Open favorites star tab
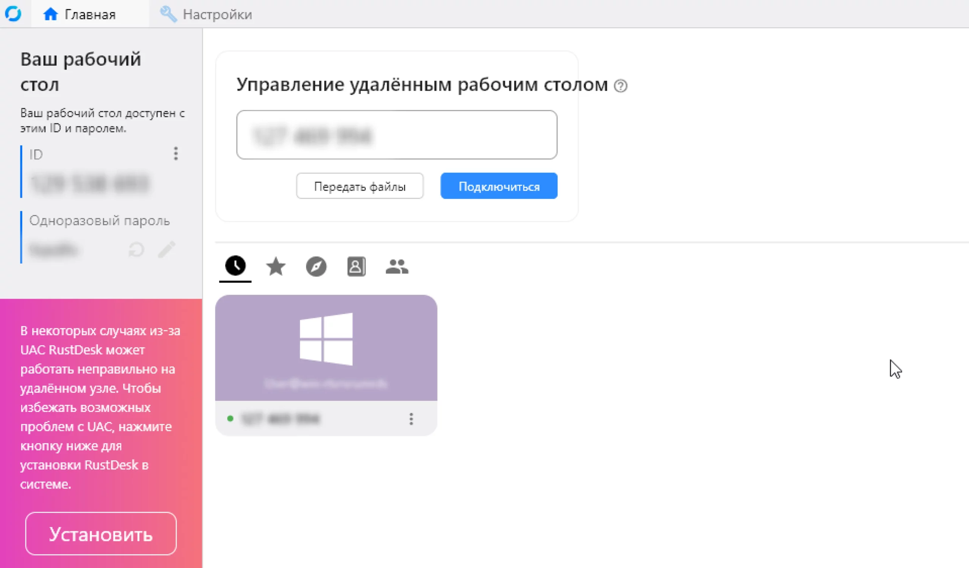 pos(276,267)
